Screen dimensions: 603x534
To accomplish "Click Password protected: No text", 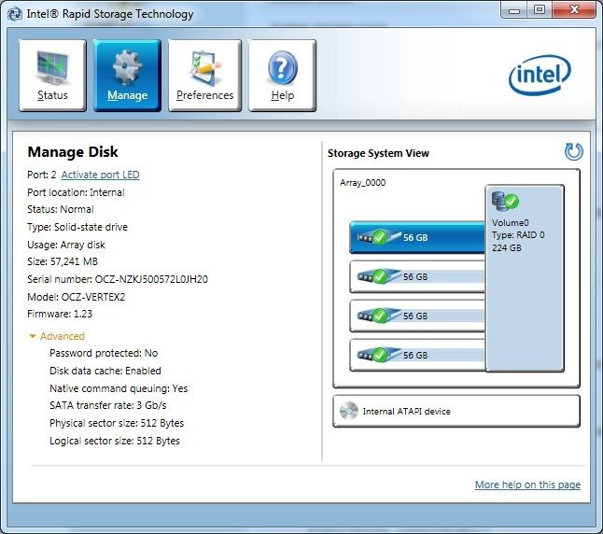I will click(104, 353).
